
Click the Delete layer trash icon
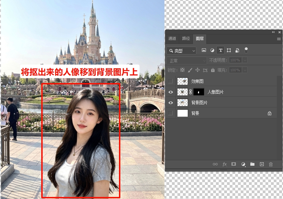click(271, 164)
